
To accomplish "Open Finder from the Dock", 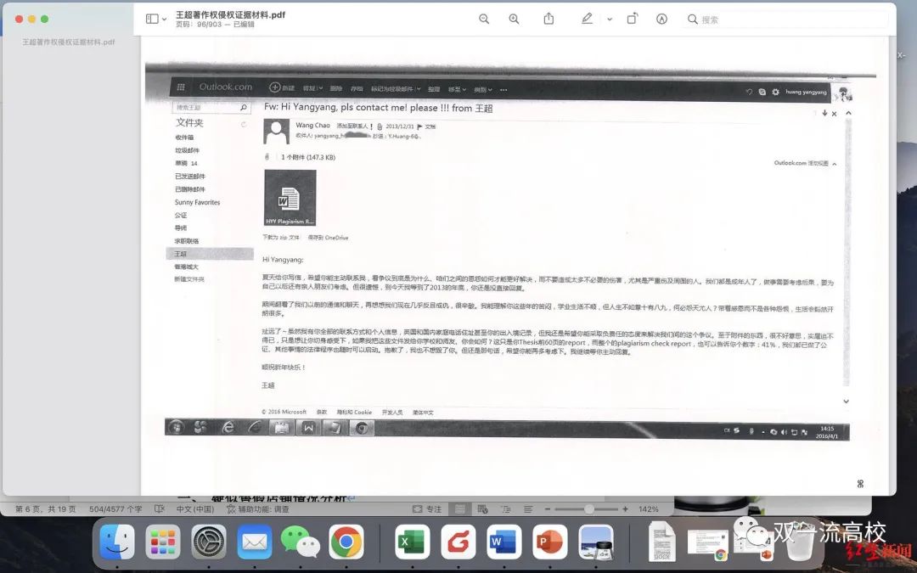I will (x=117, y=542).
